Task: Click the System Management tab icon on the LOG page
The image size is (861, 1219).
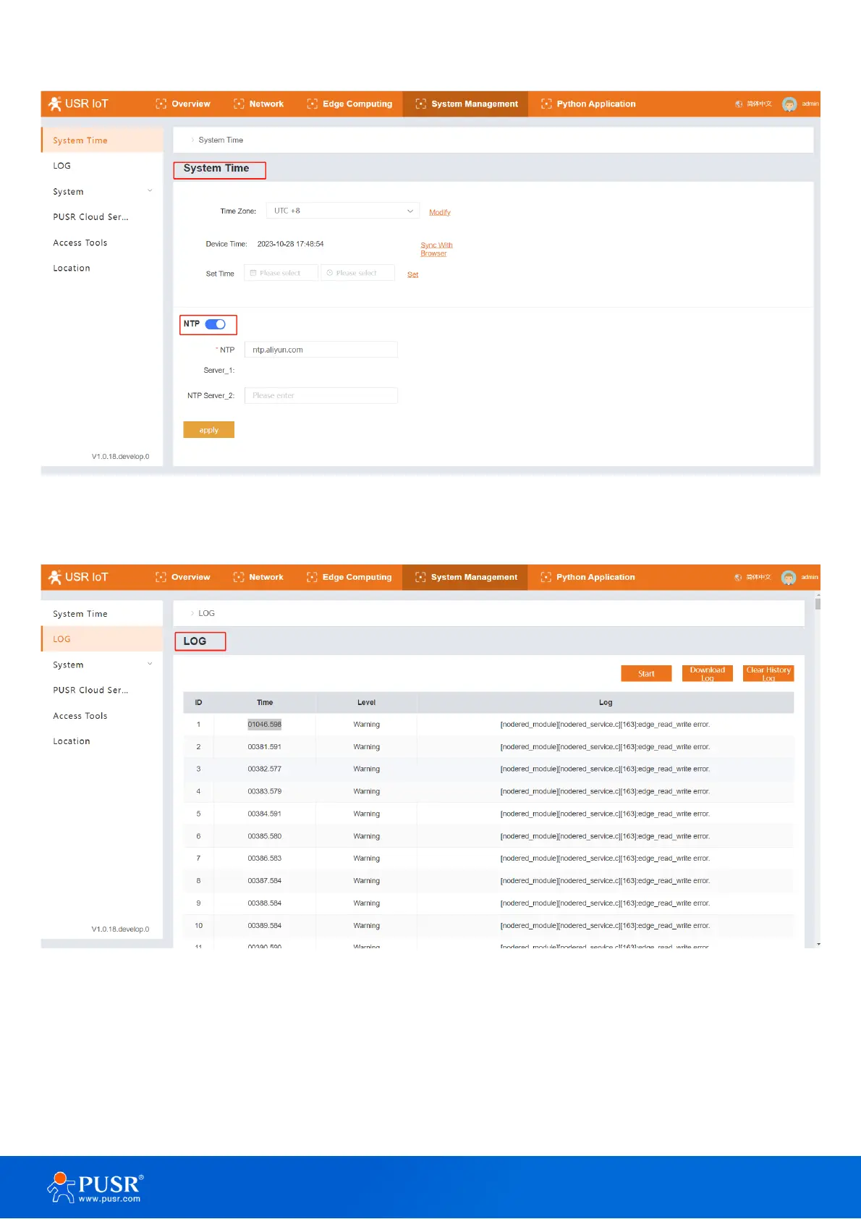Action: (x=420, y=578)
